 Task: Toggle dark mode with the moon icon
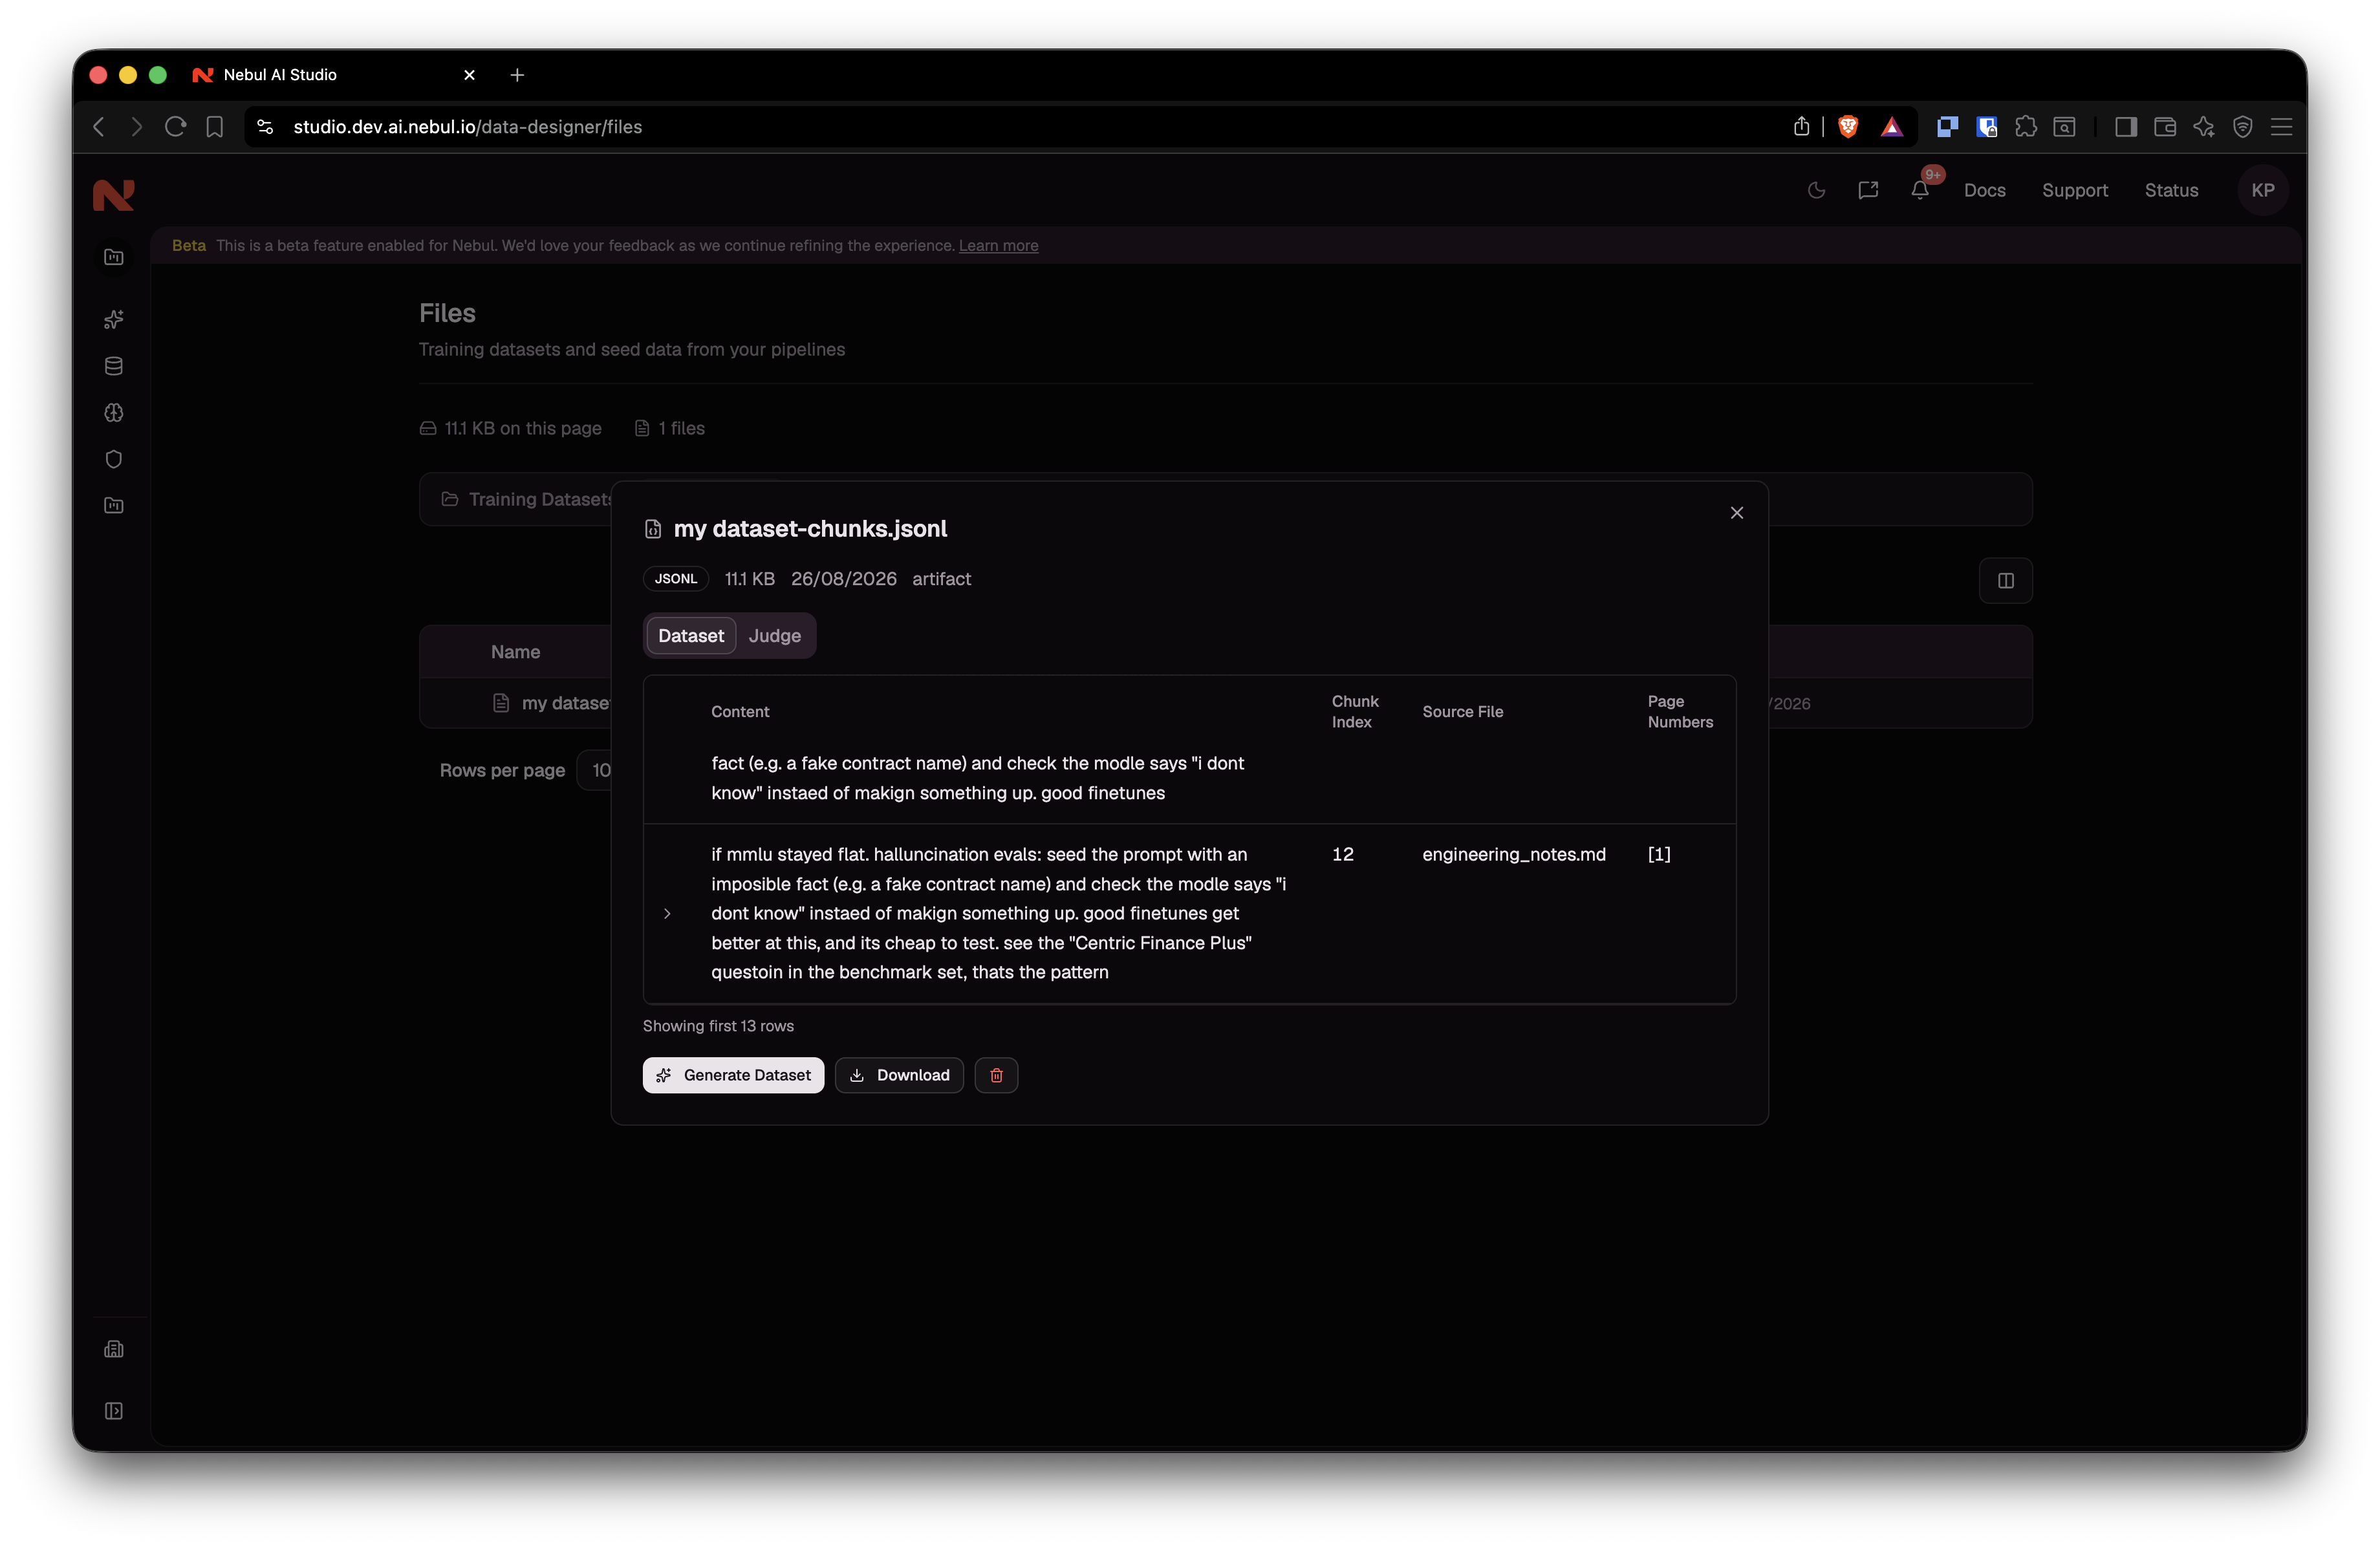(x=1816, y=190)
